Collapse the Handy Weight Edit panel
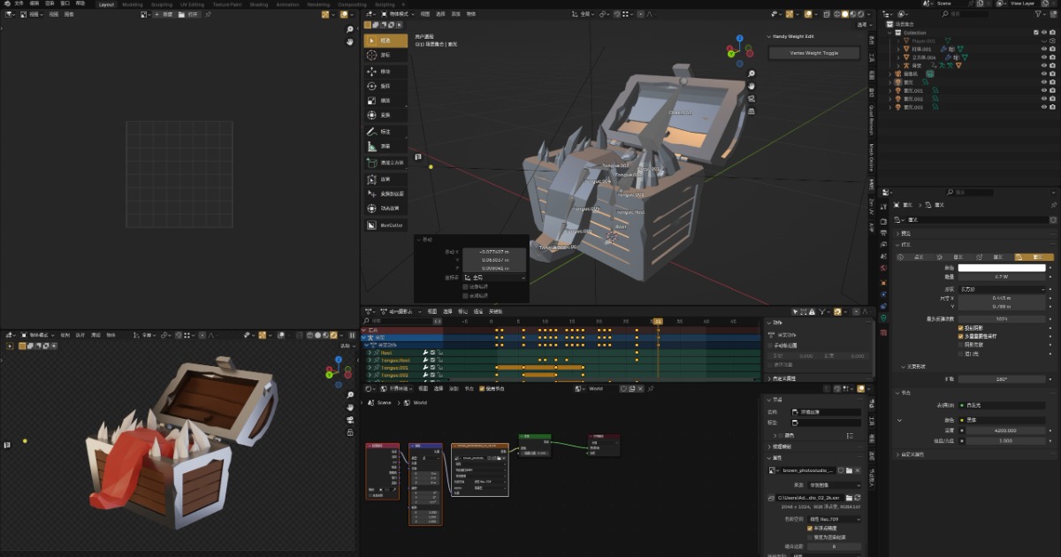The height and width of the screenshot is (557, 1061). coord(768,36)
